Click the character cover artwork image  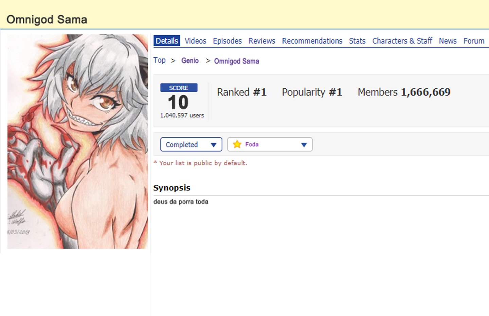pos(78,141)
